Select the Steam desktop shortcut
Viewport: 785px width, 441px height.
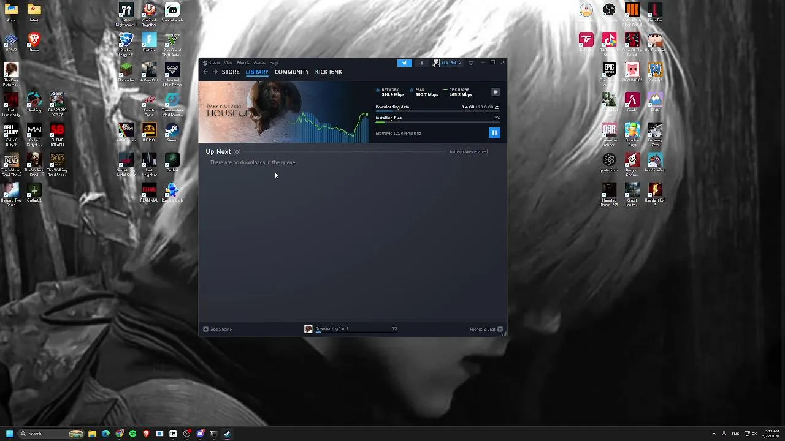172,133
